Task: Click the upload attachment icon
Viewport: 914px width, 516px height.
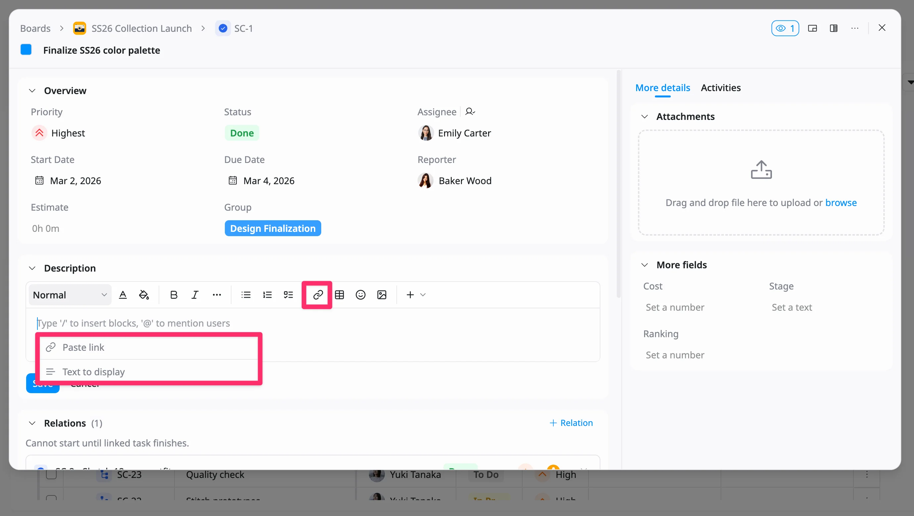Action: 761,170
